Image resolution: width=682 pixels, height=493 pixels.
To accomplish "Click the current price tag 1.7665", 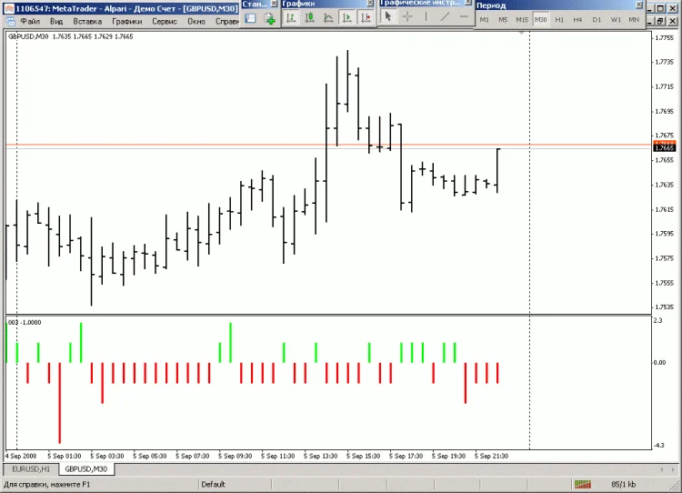I will click(x=665, y=148).
